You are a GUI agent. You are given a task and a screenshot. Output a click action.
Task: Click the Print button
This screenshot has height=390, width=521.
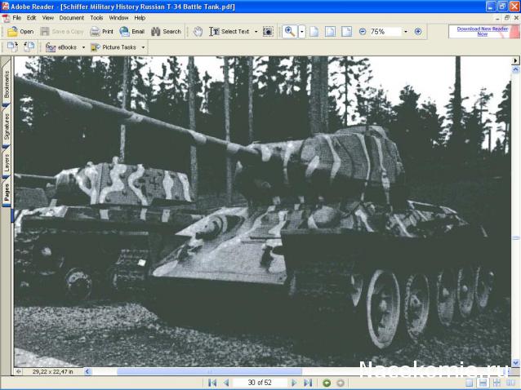click(101, 32)
